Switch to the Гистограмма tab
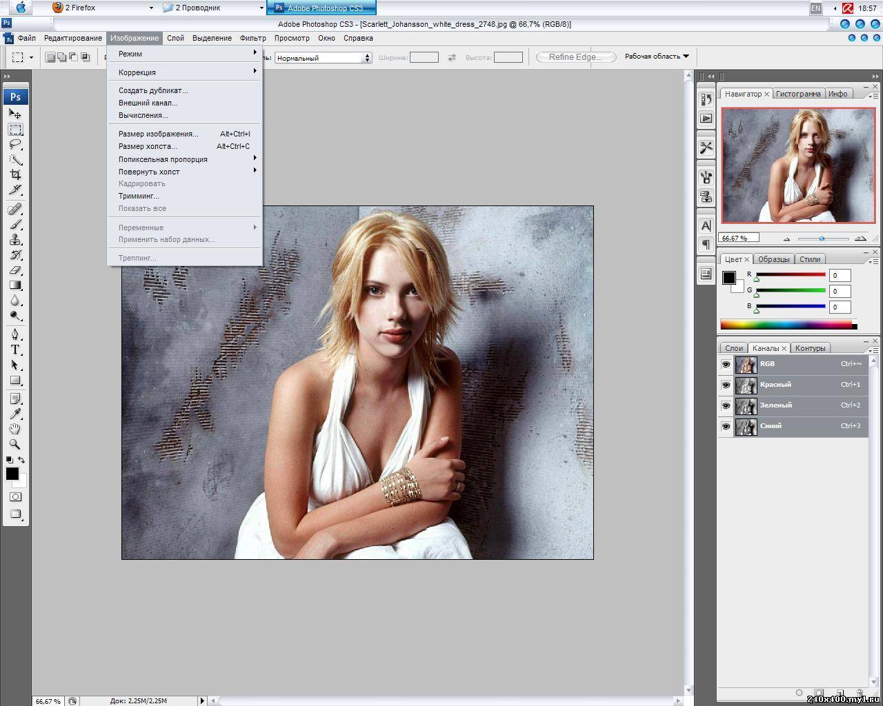Image resolution: width=883 pixels, height=706 pixels. 798,94
